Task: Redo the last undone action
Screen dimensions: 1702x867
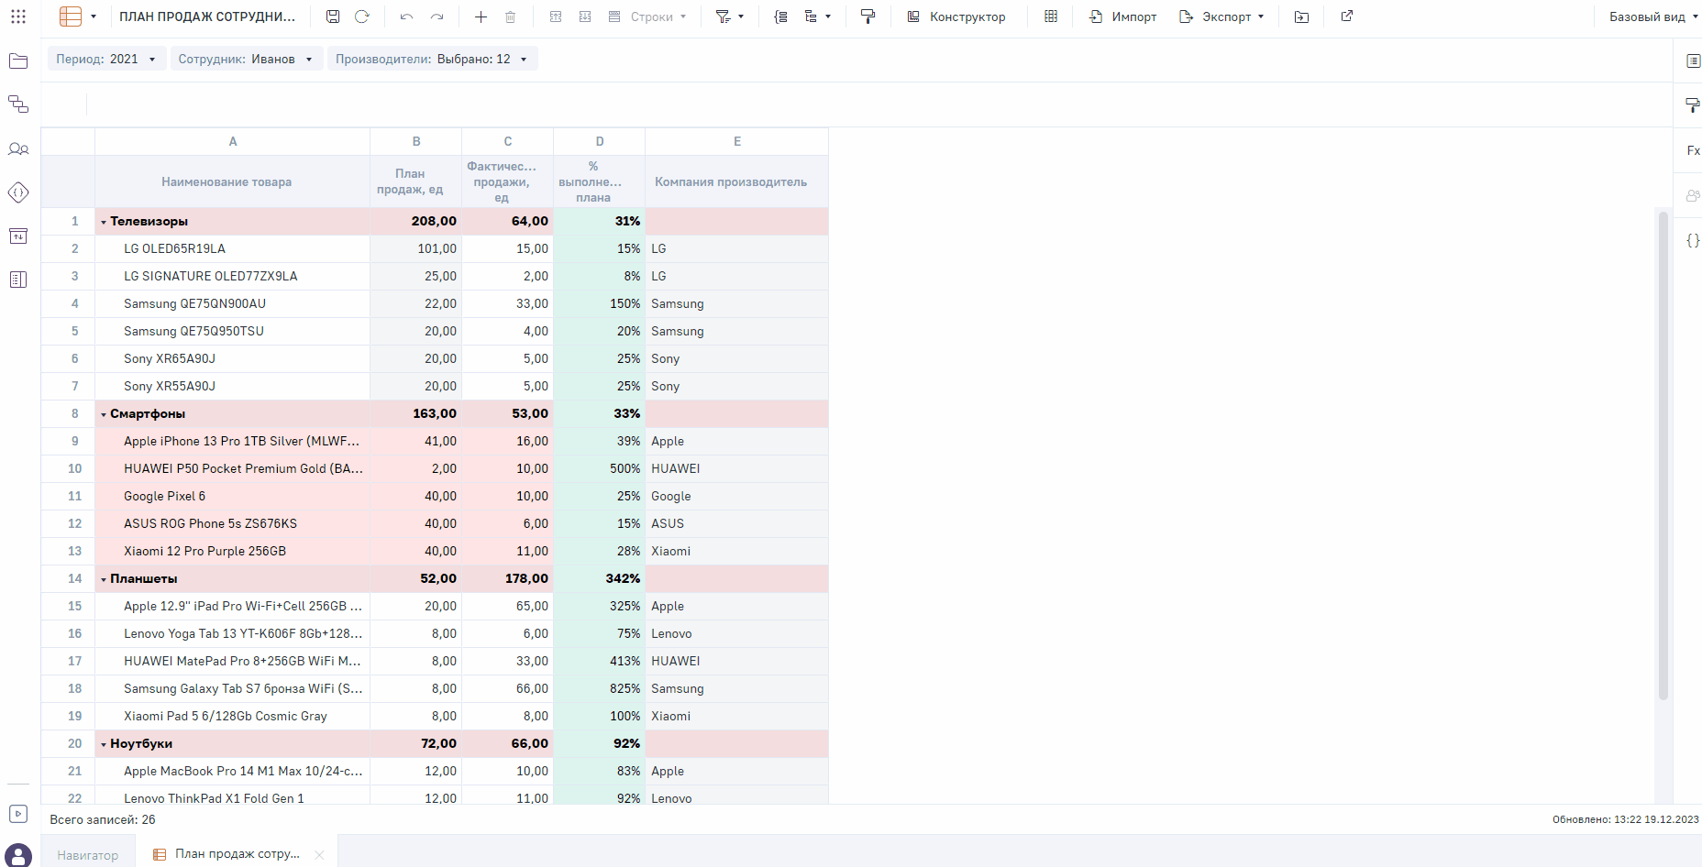Action: [x=437, y=16]
